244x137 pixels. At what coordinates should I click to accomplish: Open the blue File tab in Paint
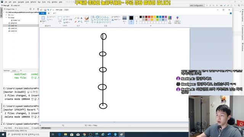43,13
